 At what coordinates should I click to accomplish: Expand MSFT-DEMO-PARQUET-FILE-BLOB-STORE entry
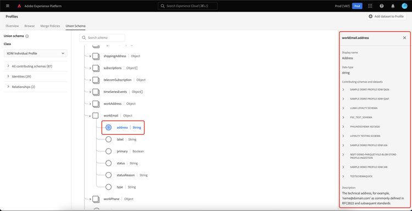click(343, 154)
